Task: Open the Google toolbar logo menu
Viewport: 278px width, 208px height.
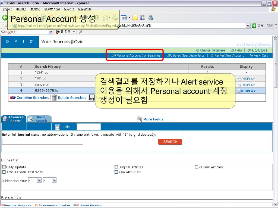Action: [8, 32]
